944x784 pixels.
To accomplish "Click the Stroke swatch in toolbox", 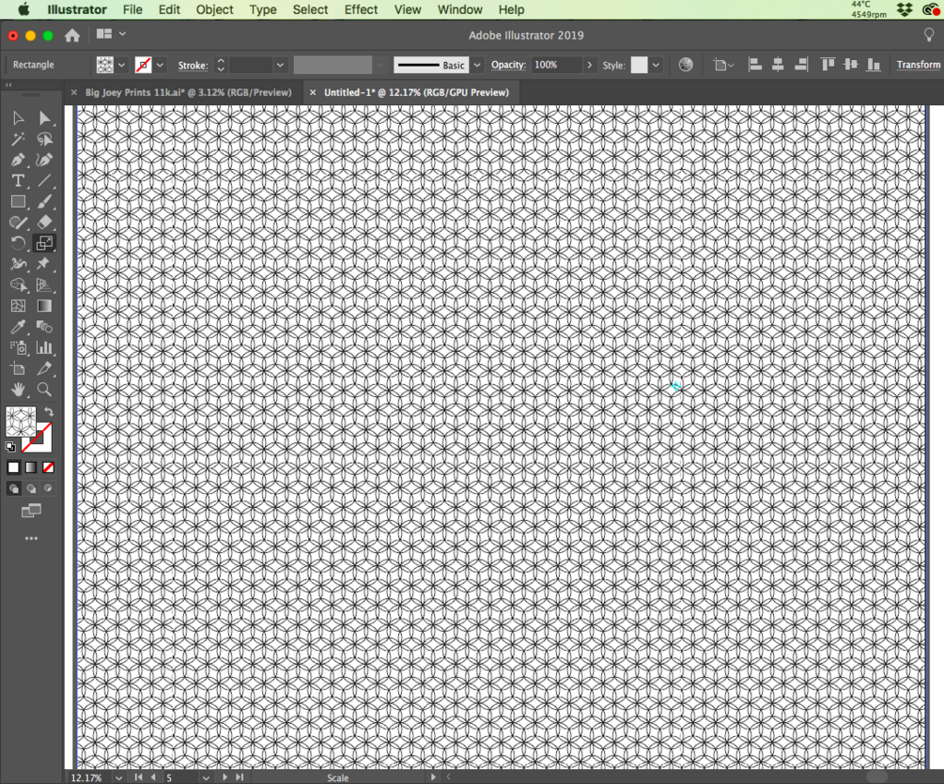I will click(44, 443).
